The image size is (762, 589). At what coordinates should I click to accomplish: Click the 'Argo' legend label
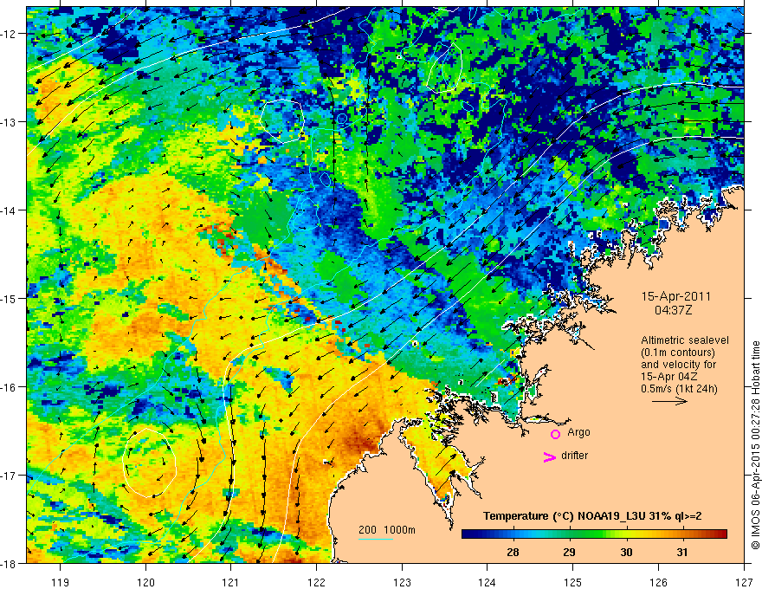pos(578,432)
